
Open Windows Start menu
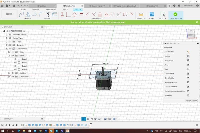pyautogui.click(x=2, y=131)
